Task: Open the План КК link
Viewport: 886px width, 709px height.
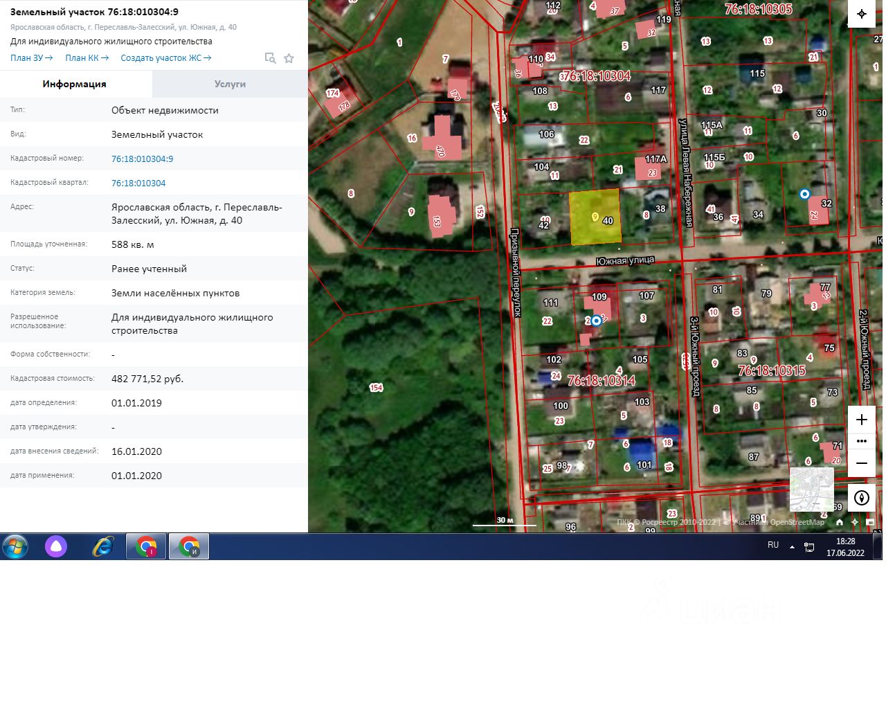Action: (87, 58)
